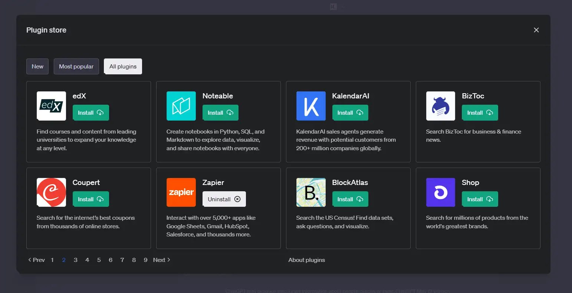Uninstall the Zapier plugin
The width and height of the screenshot is (572, 293).
click(x=224, y=199)
